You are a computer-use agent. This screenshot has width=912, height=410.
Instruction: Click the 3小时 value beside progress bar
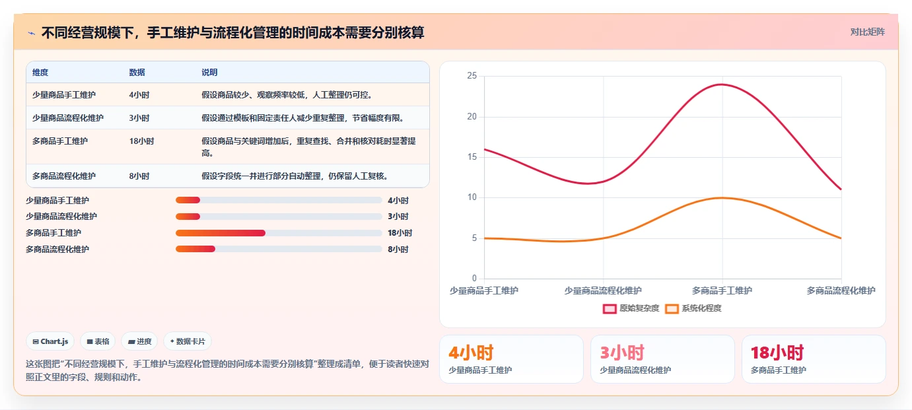coord(398,217)
